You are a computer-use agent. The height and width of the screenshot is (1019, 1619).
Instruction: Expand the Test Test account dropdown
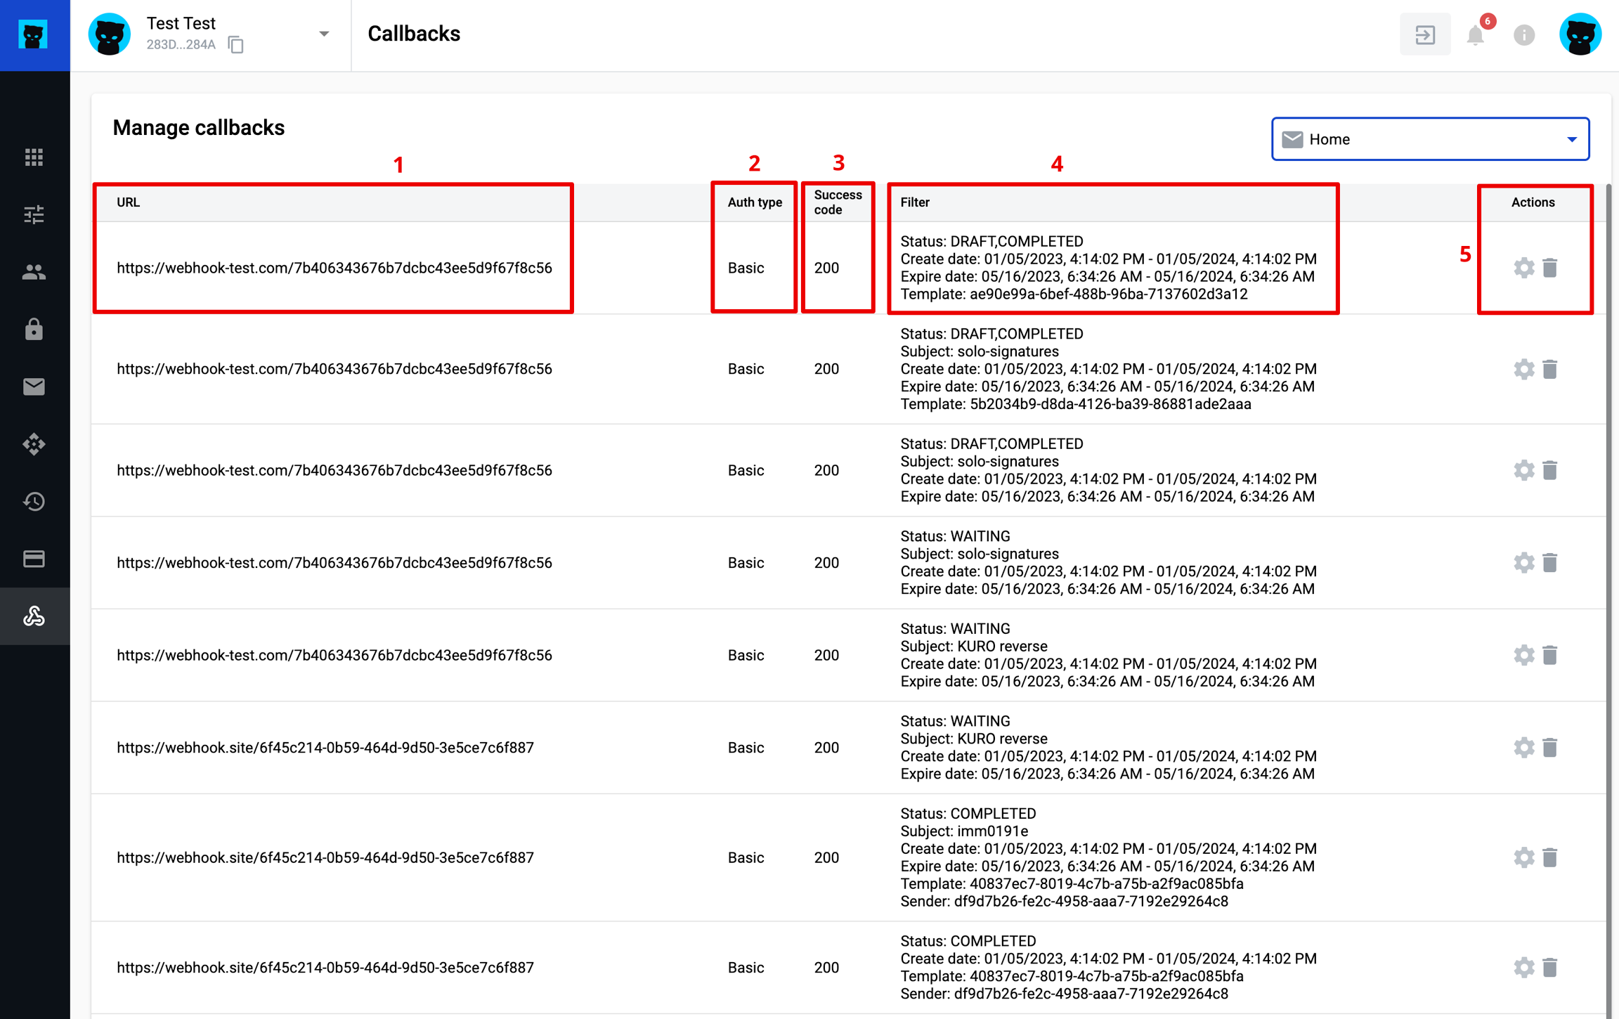323,34
